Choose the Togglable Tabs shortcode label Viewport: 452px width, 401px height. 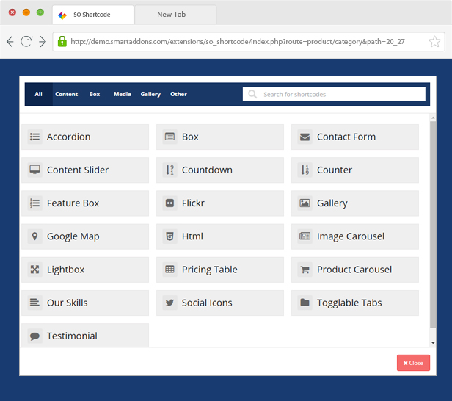(349, 303)
